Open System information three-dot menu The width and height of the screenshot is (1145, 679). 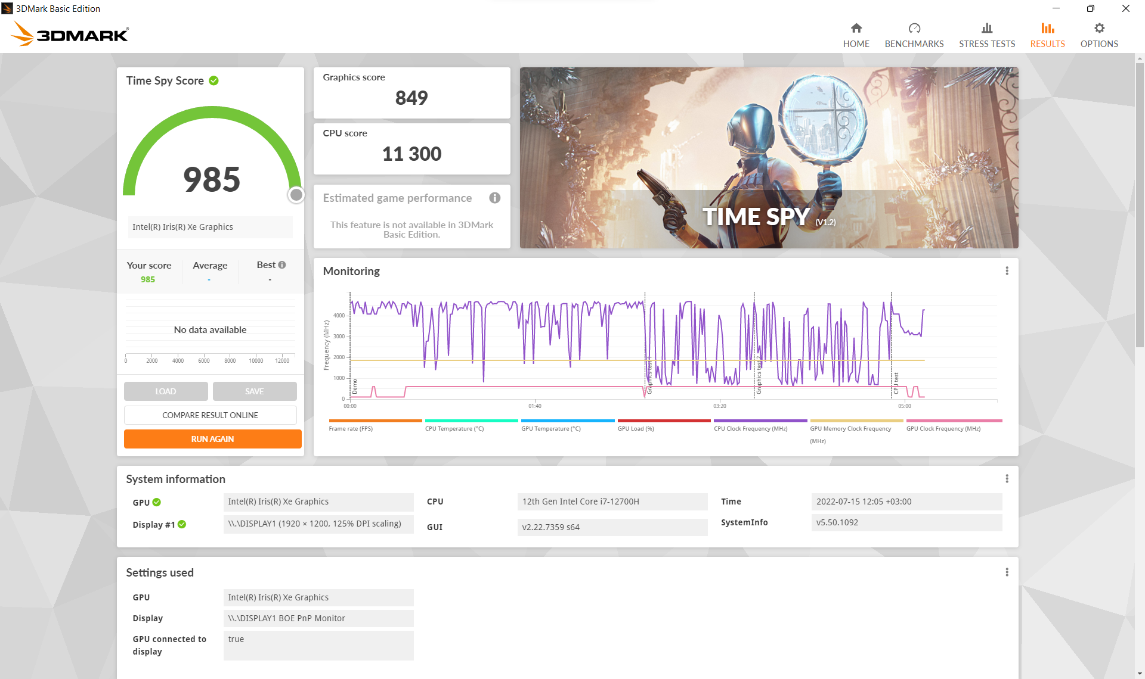tap(1007, 479)
